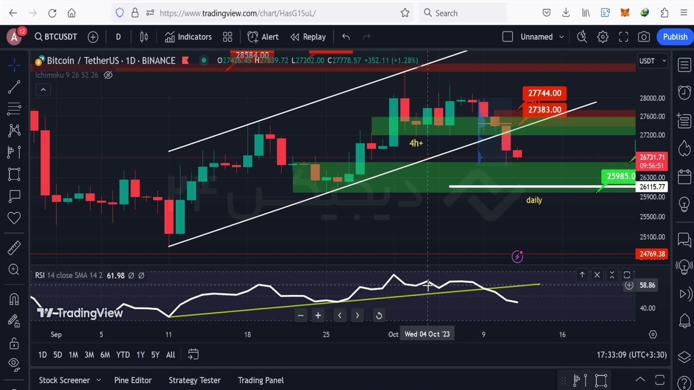Image resolution: width=694 pixels, height=390 pixels.
Task: Toggle Ichimoku indicator visibility eye
Action: [108, 75]
